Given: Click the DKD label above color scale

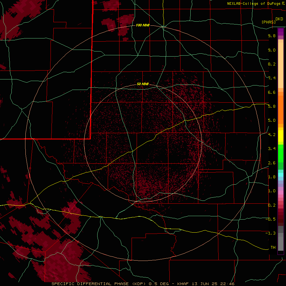Looking at the screenshot, I should coord(279,19).
